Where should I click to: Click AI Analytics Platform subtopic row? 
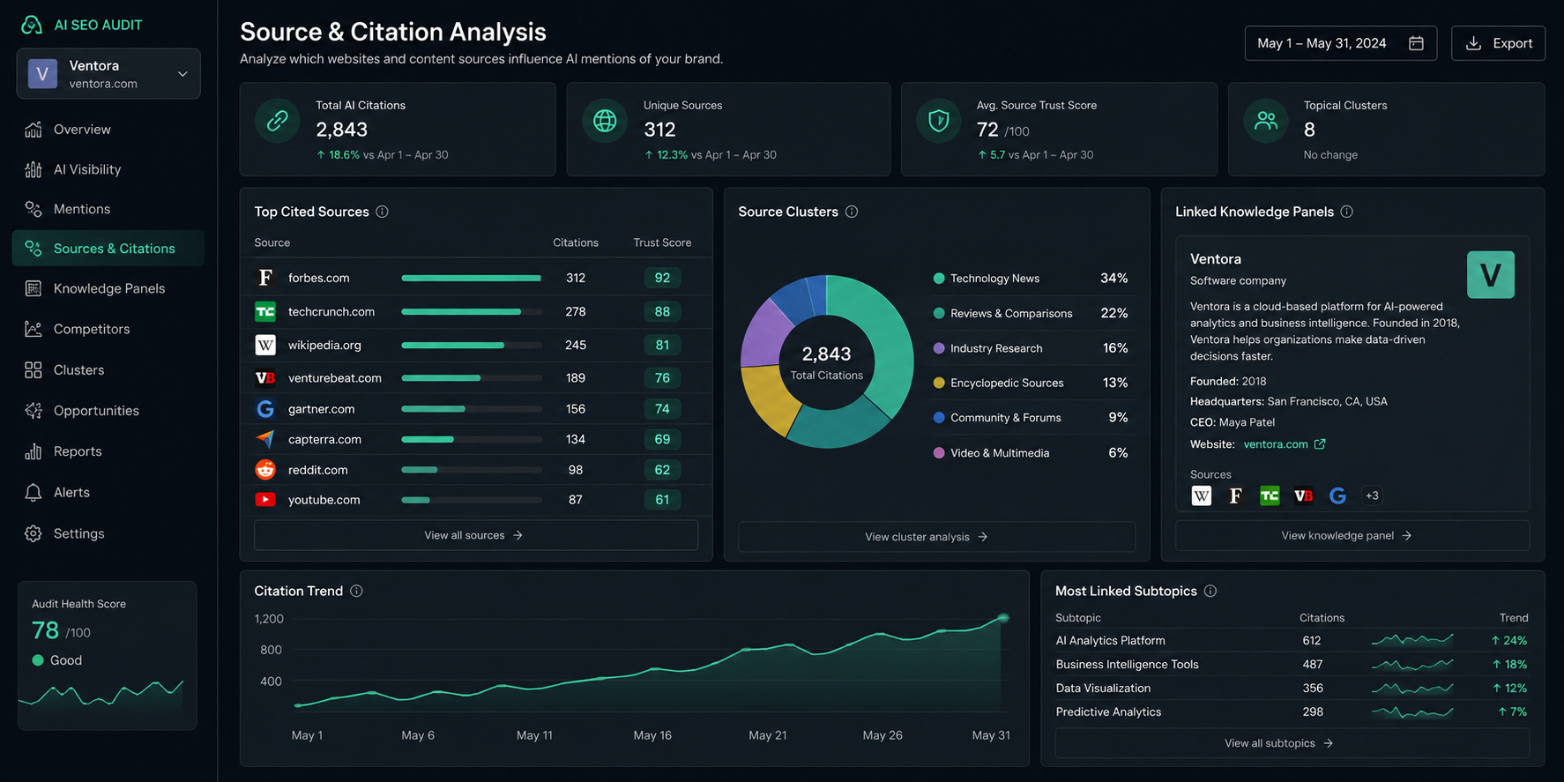(x=1292, y=641)
